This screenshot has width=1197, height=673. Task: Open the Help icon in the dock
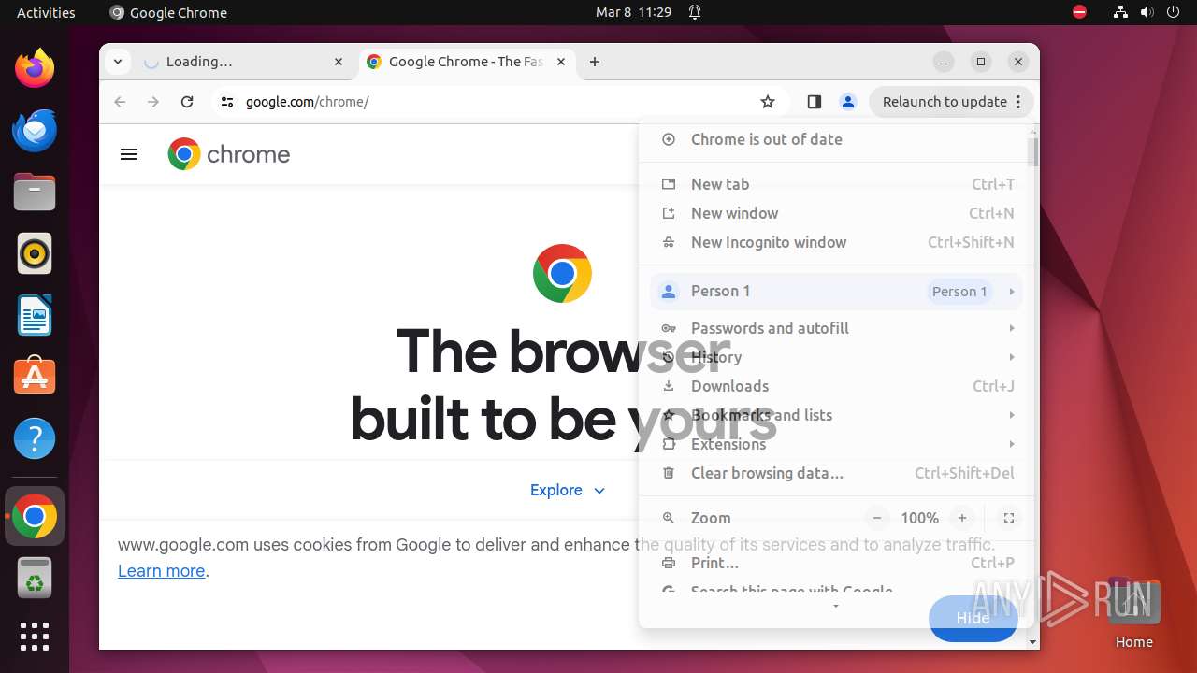(35, 438)
